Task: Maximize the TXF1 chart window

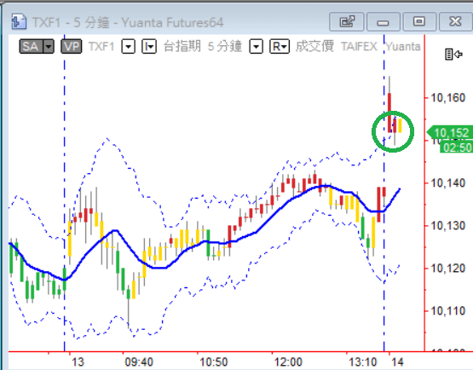Action: click(419, 21)
